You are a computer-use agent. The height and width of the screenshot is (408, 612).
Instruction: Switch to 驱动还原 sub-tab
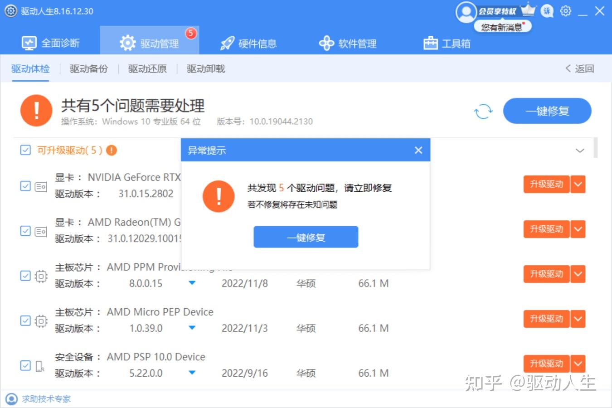point(147,69)
